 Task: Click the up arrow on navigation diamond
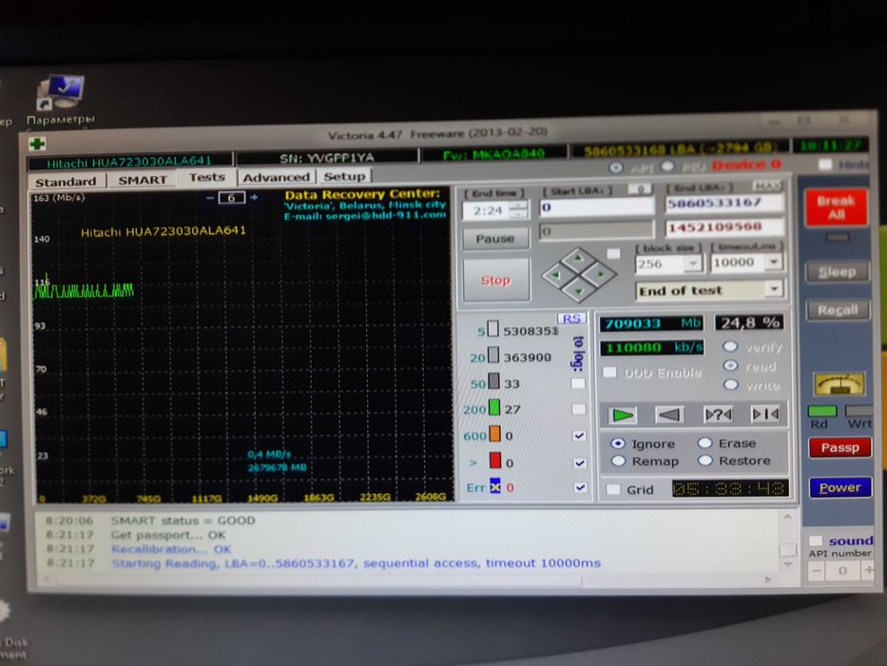point(578,258)
